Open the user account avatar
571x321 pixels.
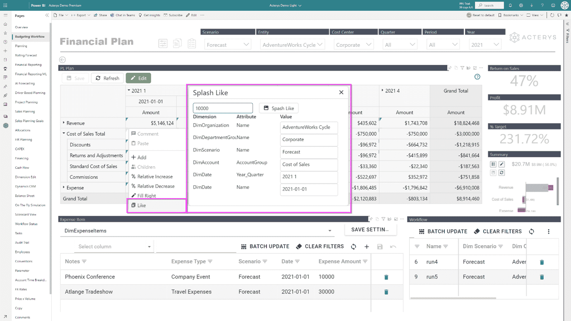click(565, 5)
